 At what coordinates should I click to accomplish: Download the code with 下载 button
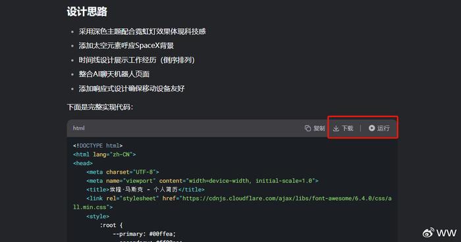click(343, 128)
